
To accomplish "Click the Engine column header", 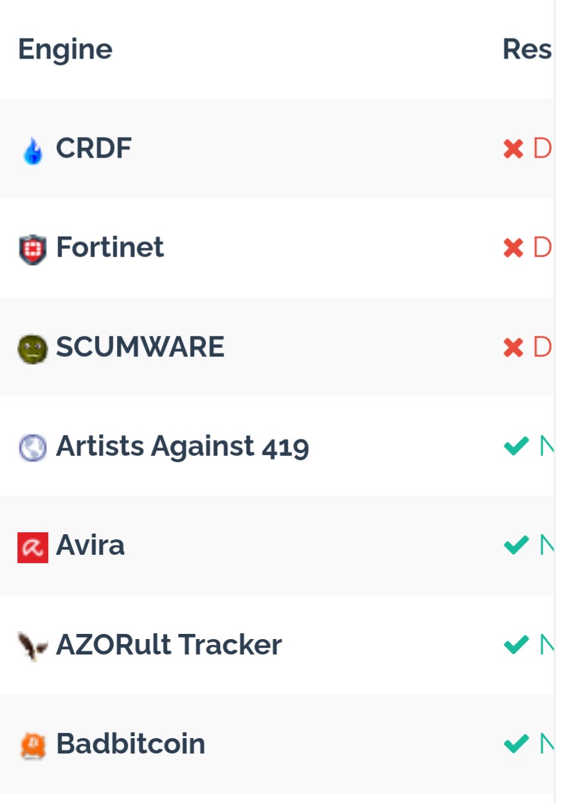I will point(65,50).
